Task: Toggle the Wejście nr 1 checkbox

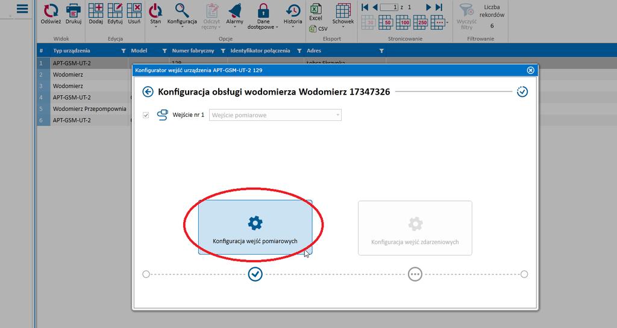Action: 146,115
